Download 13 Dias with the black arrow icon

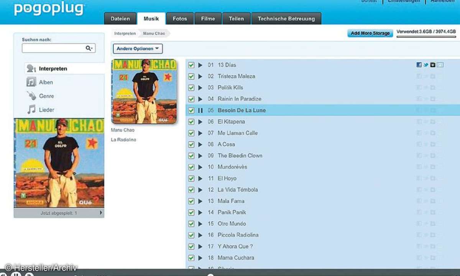pyautogui.click(x=432, y=65)
